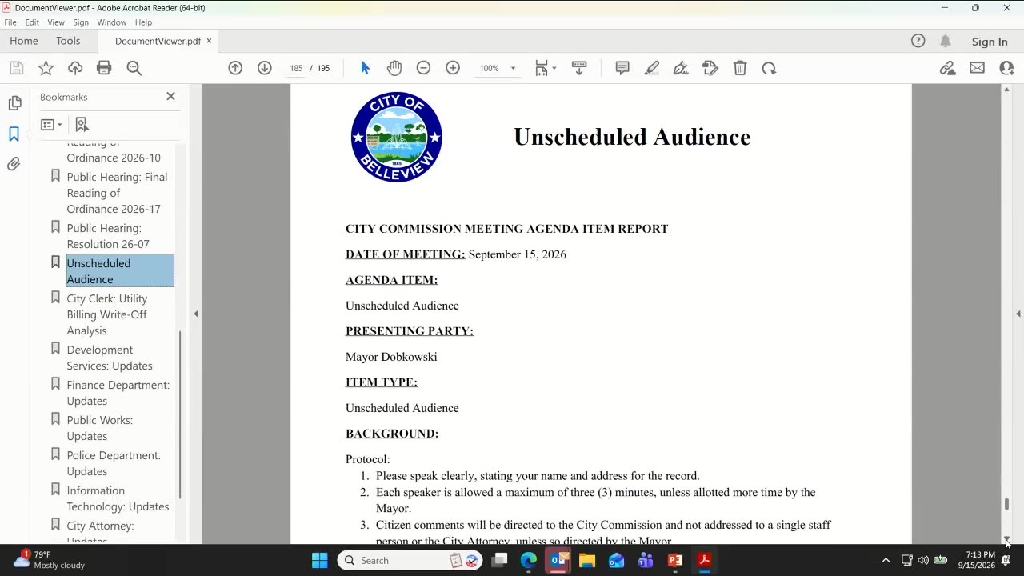Open the Attachments paperclip panel

pyautogui.click(x=14, y=164)
